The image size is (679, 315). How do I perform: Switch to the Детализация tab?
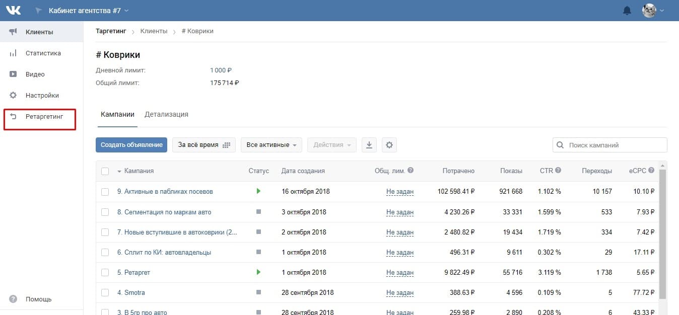(166, 114)
